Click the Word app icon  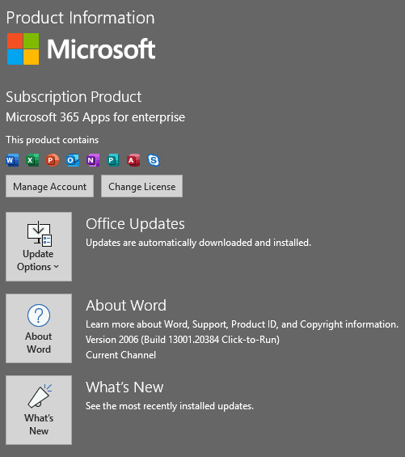pos(12,160)
